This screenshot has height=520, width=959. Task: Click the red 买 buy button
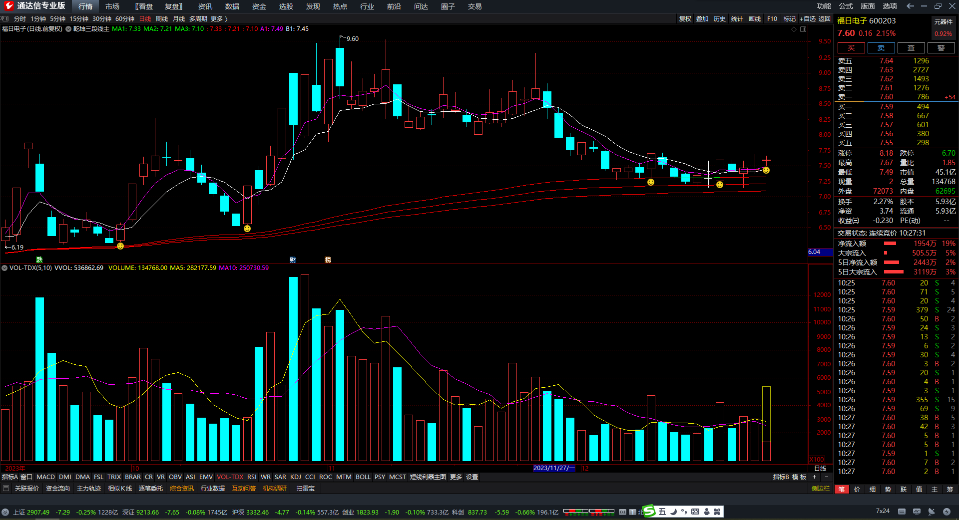(851, 48)
